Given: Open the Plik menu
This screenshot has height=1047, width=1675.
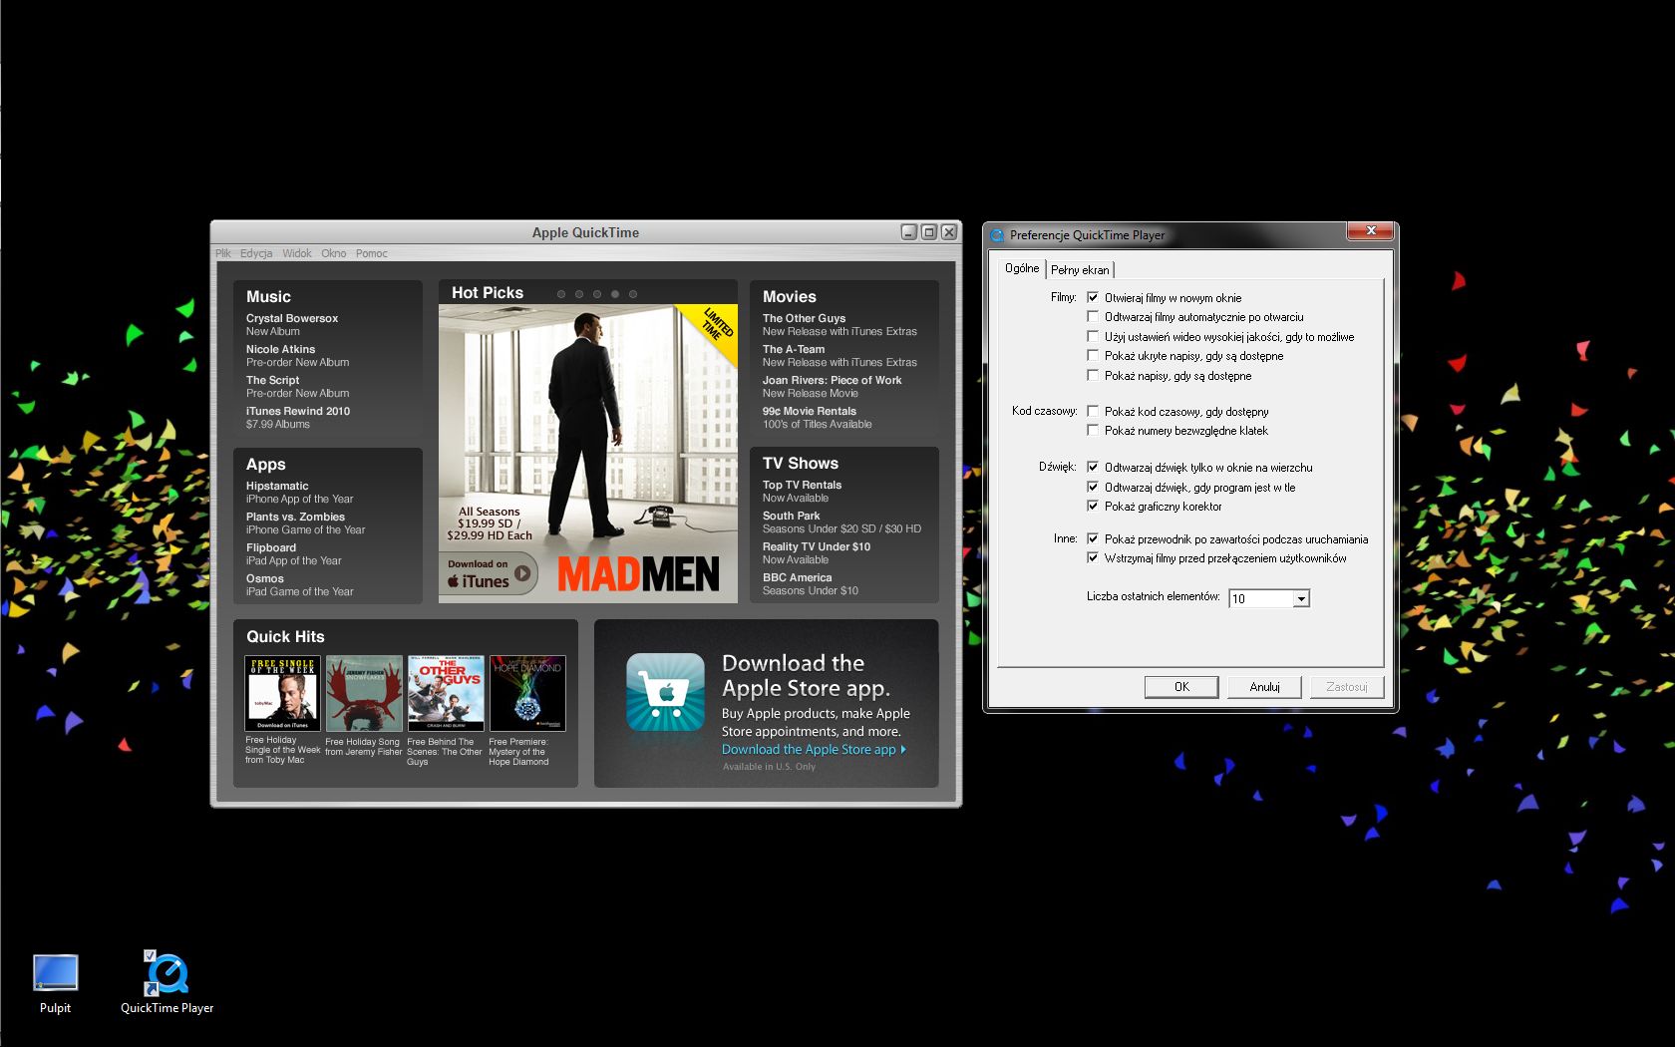Looking at the screenshot, I should 223,253.
